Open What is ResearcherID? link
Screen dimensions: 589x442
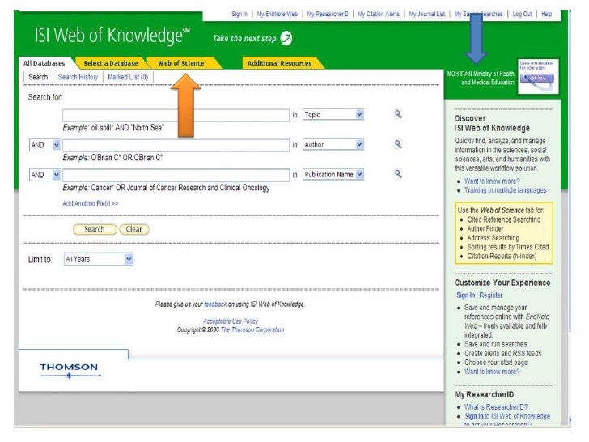pyautogui.click(x=496, y=406)
